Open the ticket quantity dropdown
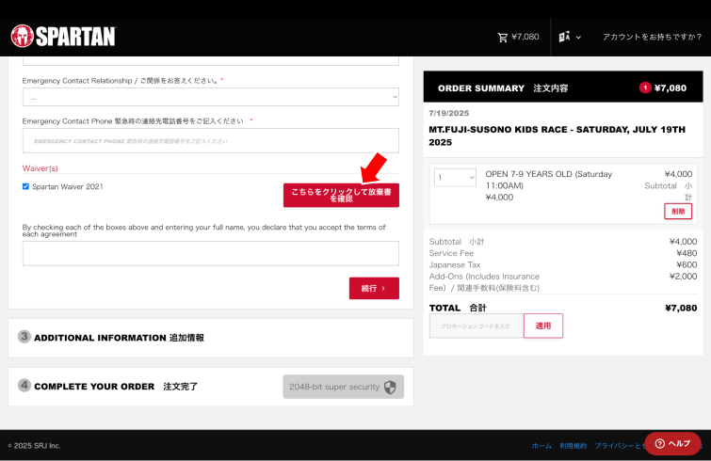 click(455, 178)
